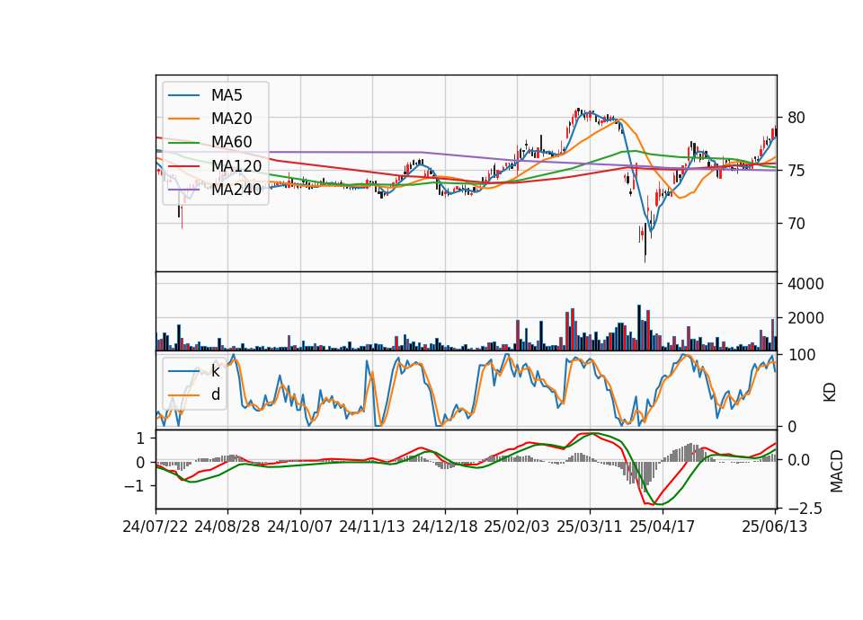863x620 pixels.
Task: Click the MA240 legend label
Action: coord(236,190)
